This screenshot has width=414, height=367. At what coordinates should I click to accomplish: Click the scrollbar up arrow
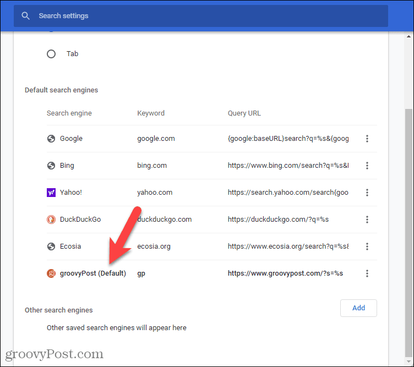coord(408,37)
